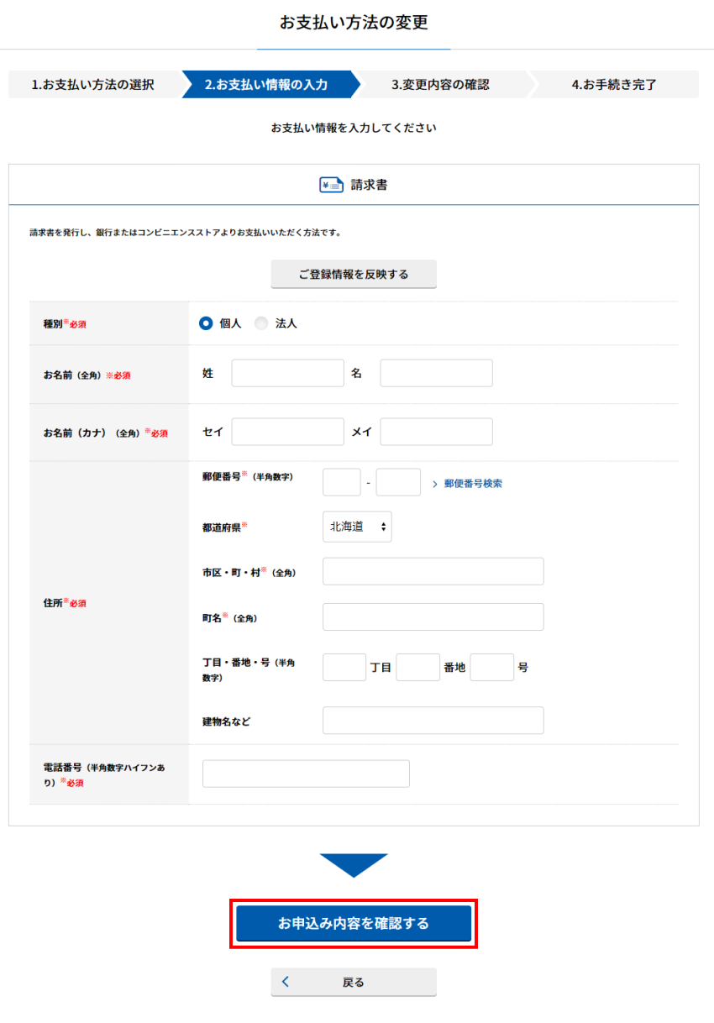Click step 2 お支払い情報の入力 tab
714x1023 pixels.
(266, 85)
